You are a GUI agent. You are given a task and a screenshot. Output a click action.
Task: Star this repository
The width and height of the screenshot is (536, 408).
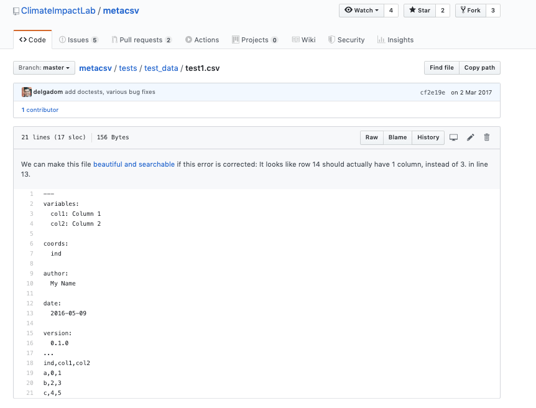[x=420, y=10]
